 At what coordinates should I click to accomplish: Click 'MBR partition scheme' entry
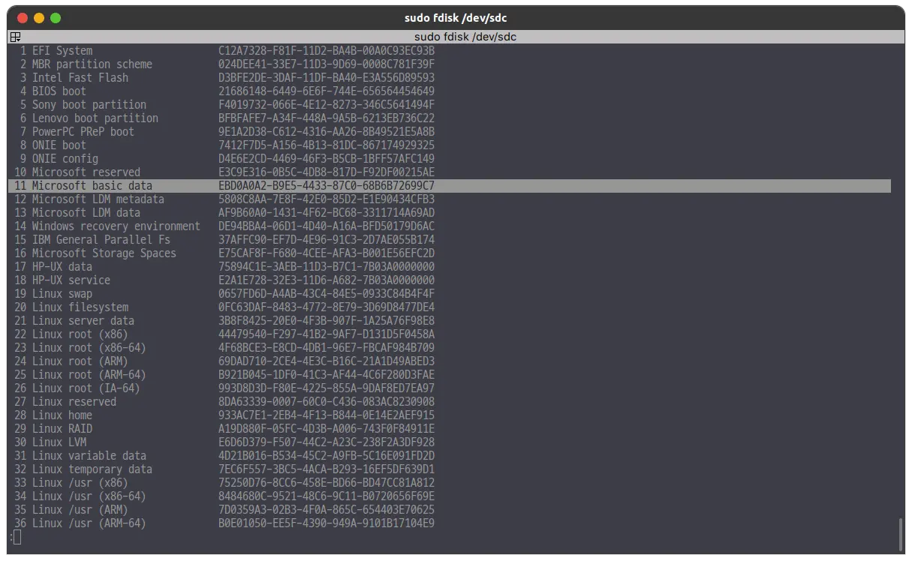pyautogui.click(x=92, y=64)
